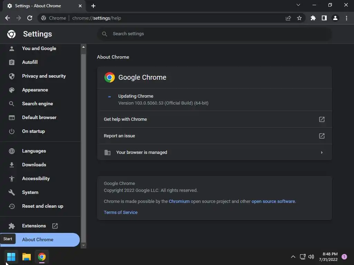The height and width of the screenshot is (265, 354).
Task: Click the external link icon for Report an issue
Action: [322, 136]
